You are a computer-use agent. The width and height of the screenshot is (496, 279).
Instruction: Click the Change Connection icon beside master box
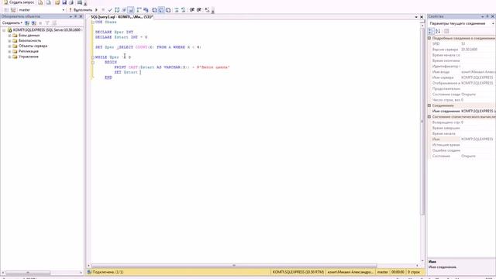tap(13, 10)
